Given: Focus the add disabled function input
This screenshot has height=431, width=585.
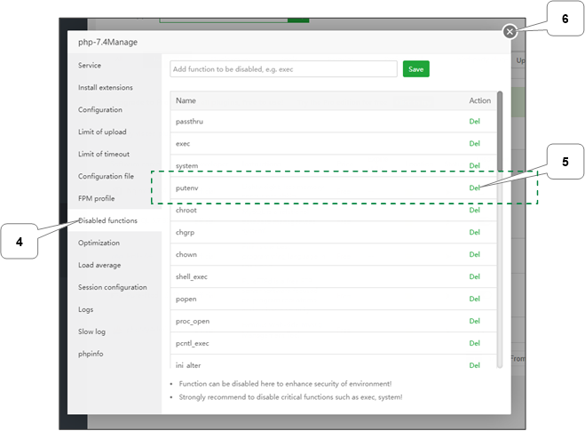Looking at the screenshot, I should point(283,69).
